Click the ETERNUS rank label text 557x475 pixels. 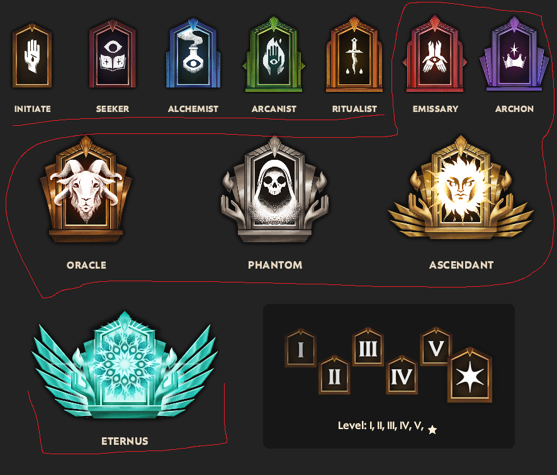point(125,441)
